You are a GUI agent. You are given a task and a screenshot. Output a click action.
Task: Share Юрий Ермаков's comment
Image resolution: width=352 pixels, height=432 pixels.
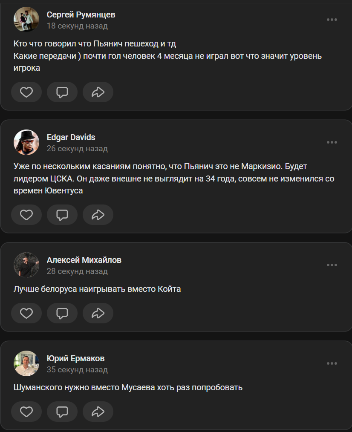98,412
